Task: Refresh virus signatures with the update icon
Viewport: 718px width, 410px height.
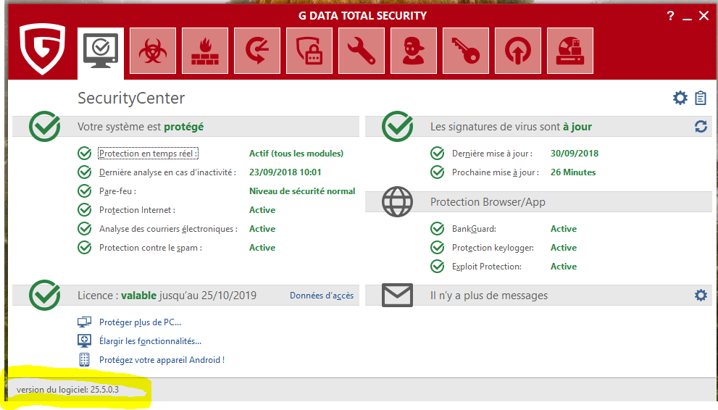Action: 701,127
